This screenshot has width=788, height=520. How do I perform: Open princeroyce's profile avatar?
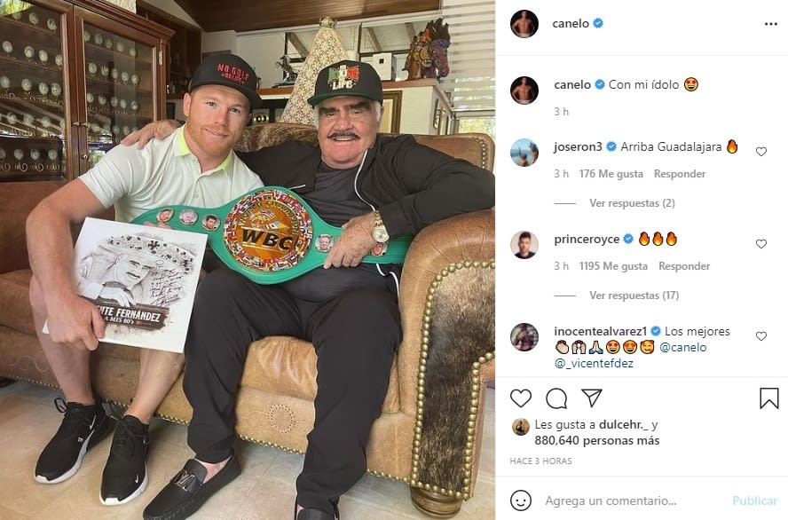pos(524,245)
